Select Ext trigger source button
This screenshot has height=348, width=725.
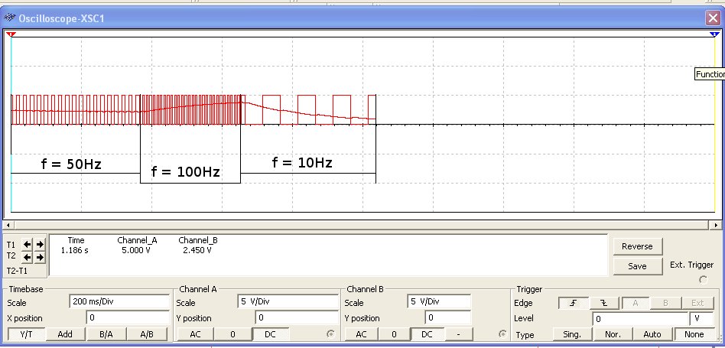[697, 303]
